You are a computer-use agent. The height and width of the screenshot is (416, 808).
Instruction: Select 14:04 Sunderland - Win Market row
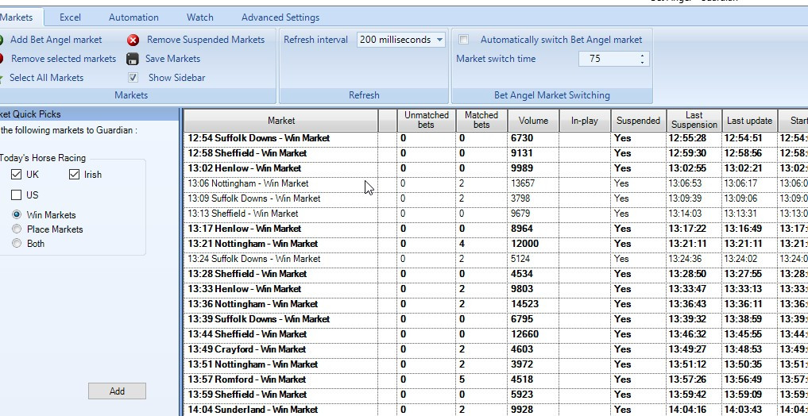(x=496, y=410)
